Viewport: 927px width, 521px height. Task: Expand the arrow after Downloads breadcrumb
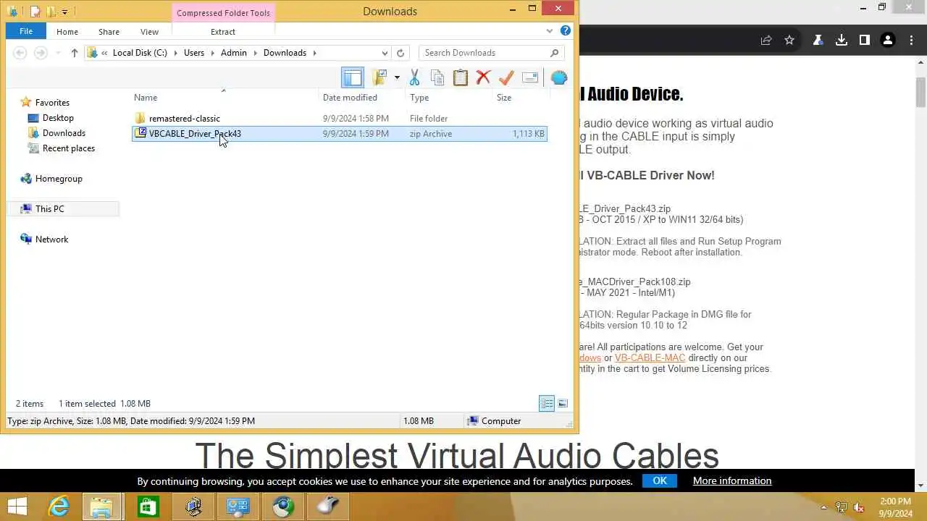(x=314, y=53)
